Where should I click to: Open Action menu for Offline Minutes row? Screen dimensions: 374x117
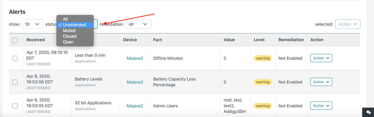[321, 58]
